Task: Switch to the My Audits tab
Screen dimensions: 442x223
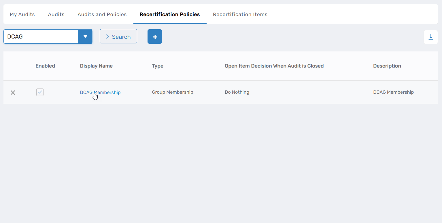Action: tap(22, 14)
